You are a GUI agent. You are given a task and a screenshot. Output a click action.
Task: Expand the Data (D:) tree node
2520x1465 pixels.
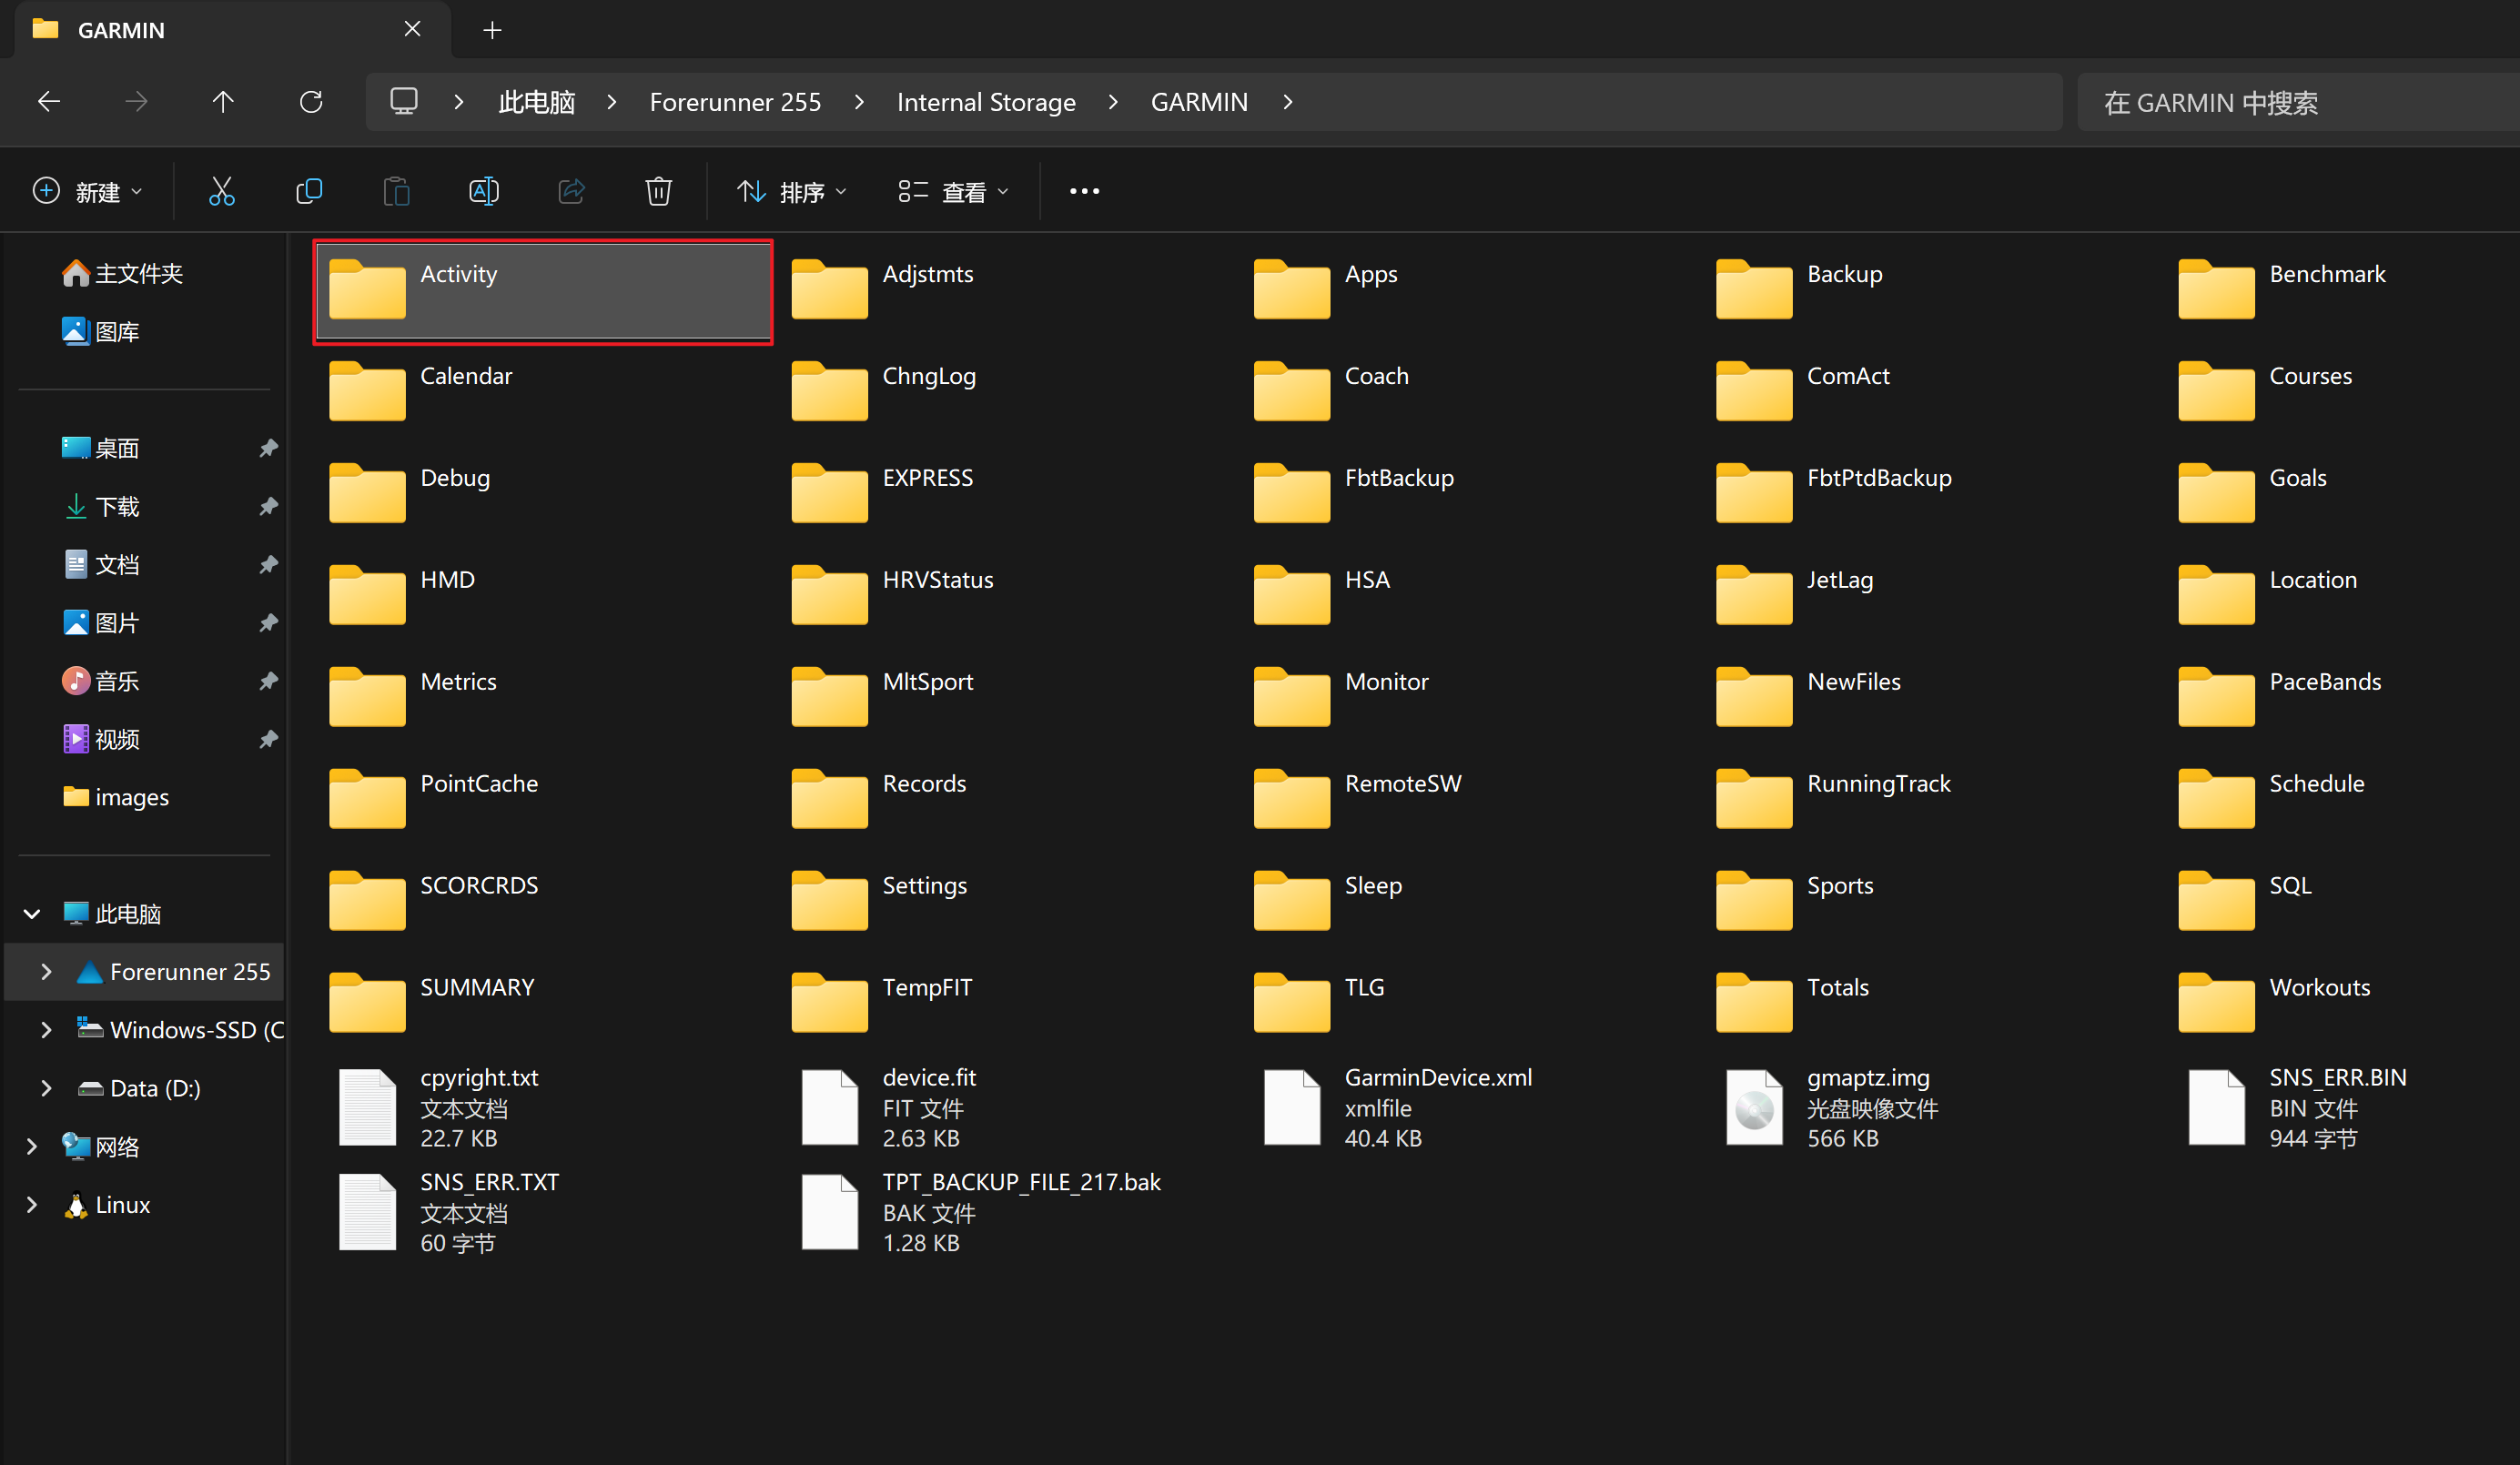[x=46, y=1088]
